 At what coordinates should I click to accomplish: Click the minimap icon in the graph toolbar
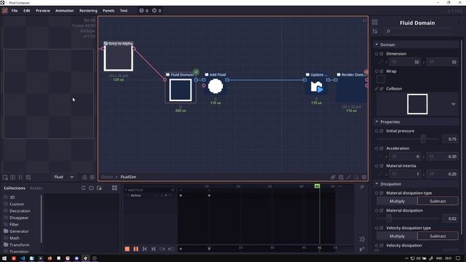(x=341, y=177)
